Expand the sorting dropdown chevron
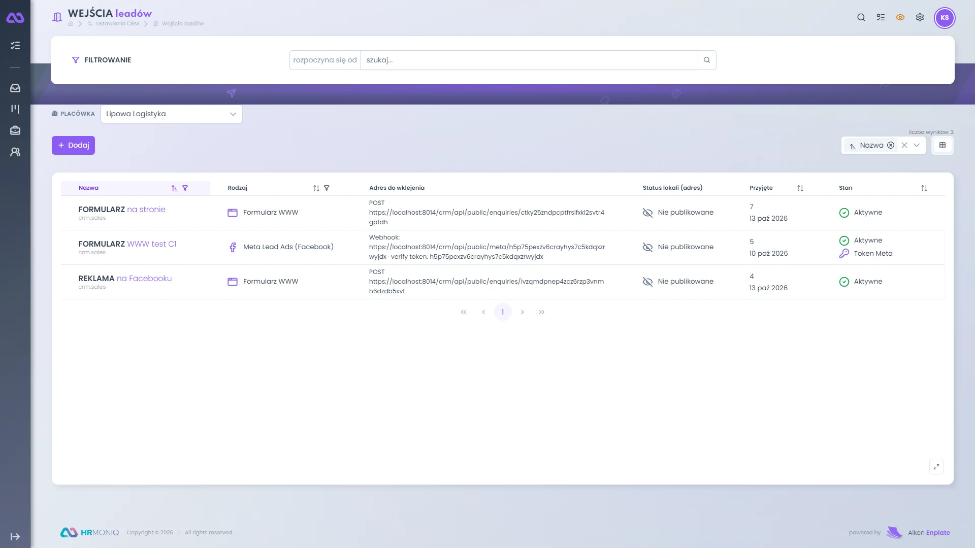Viewport: 975px width, 548px height. tap(917, 145)
